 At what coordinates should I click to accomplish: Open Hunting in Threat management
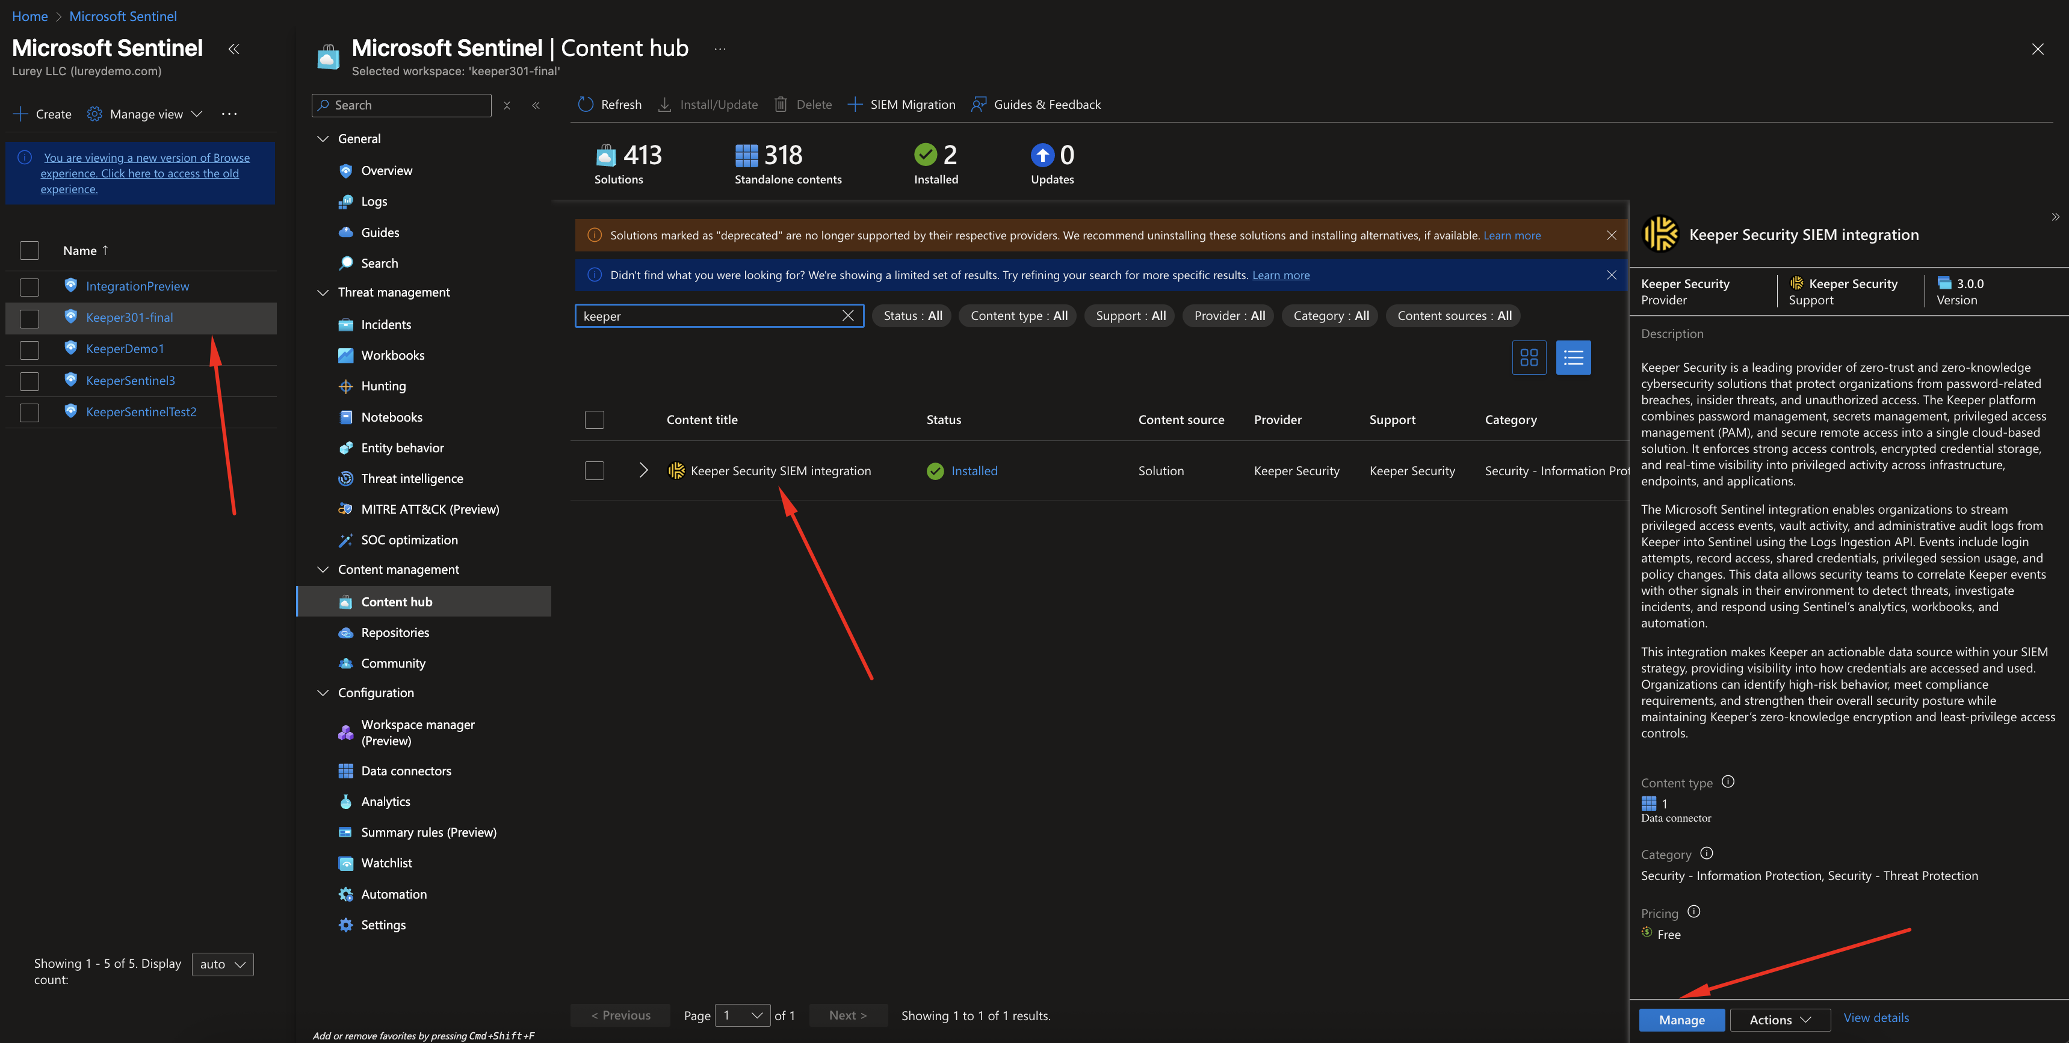[383, 386]
